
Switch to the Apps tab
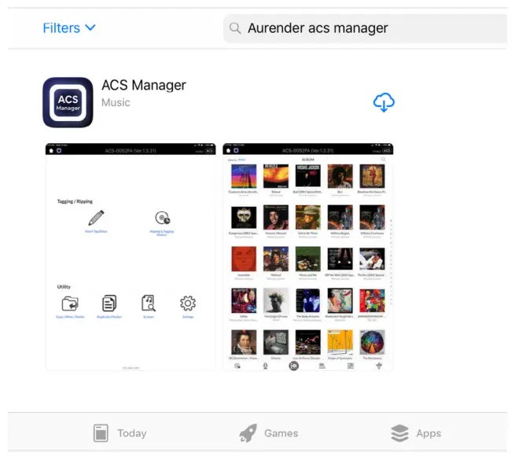pos(416,433)
